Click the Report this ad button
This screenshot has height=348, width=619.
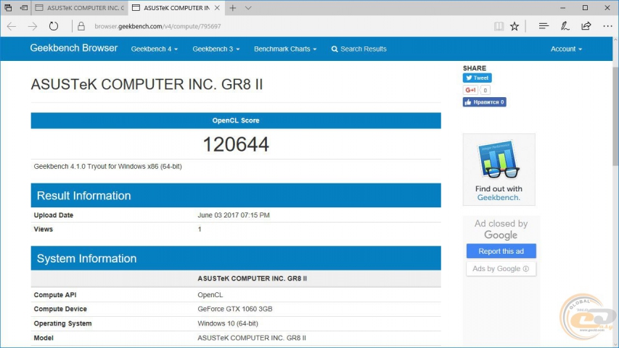coord(501,251)
